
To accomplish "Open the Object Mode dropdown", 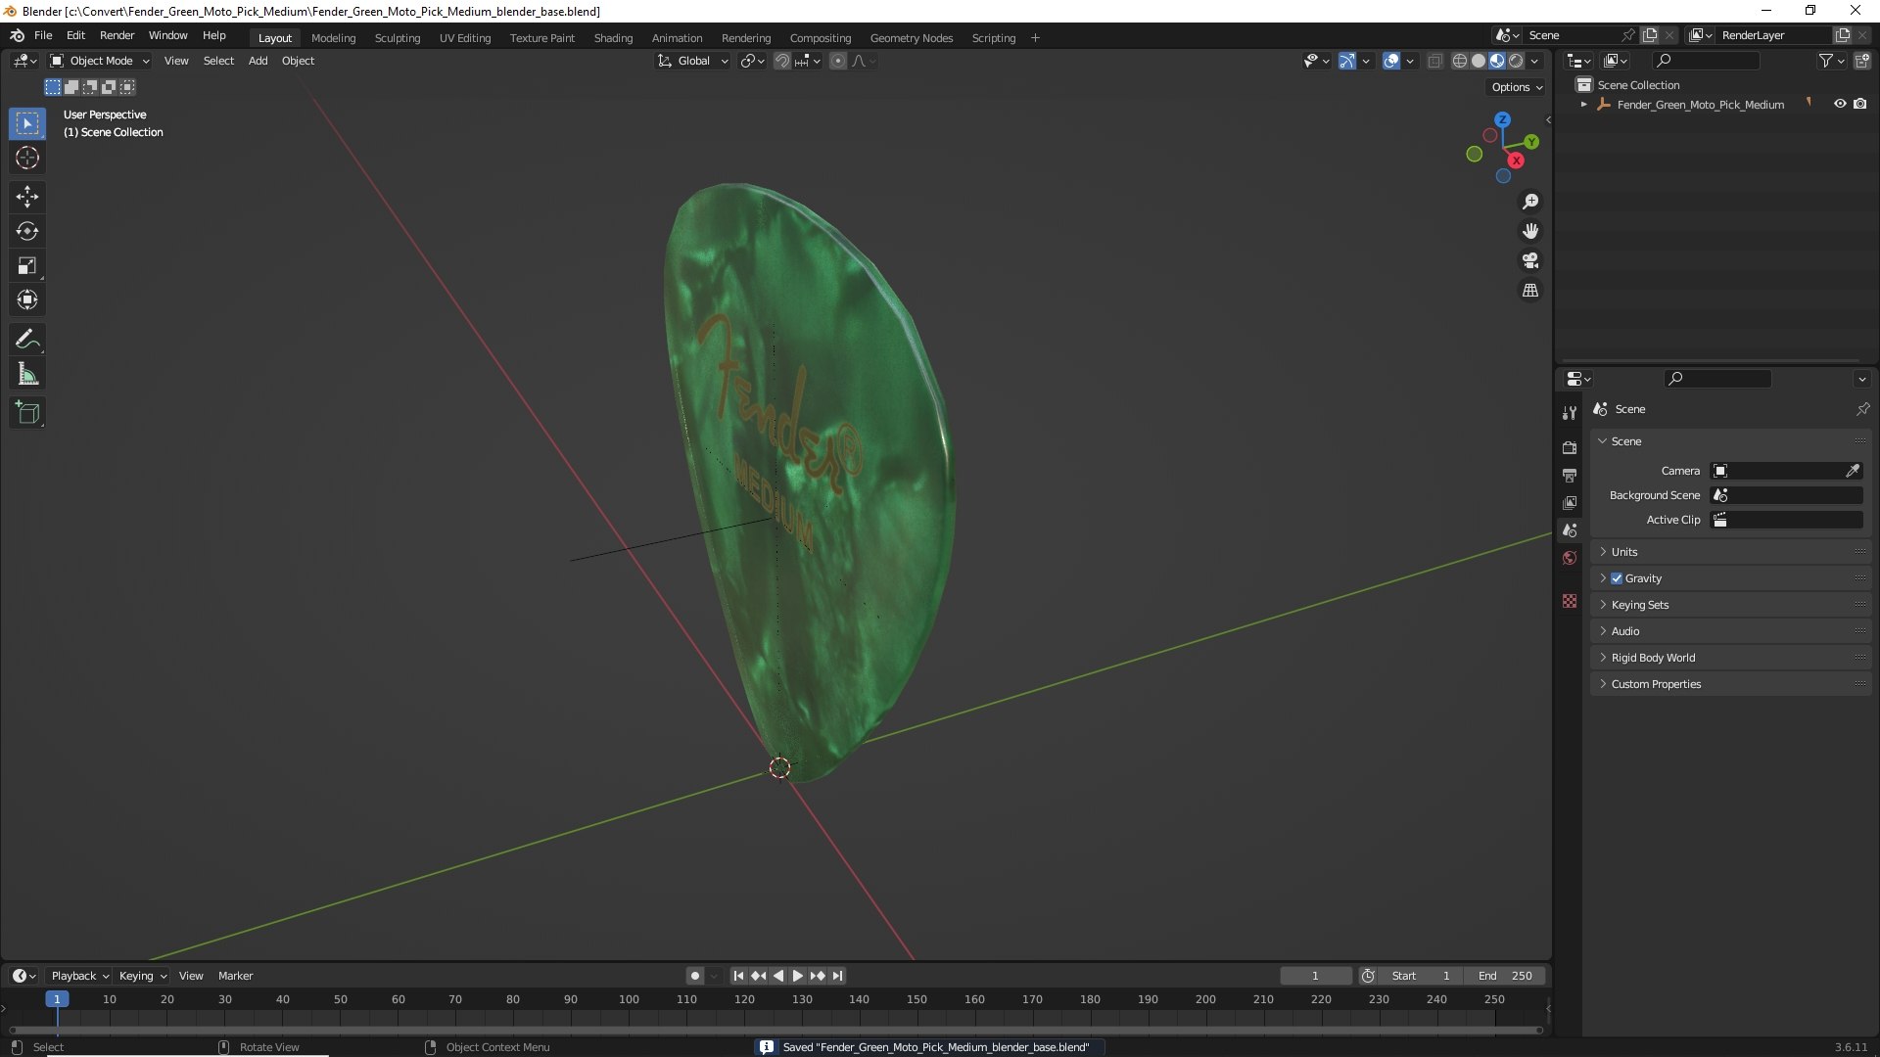I will [x=100, y=61].
